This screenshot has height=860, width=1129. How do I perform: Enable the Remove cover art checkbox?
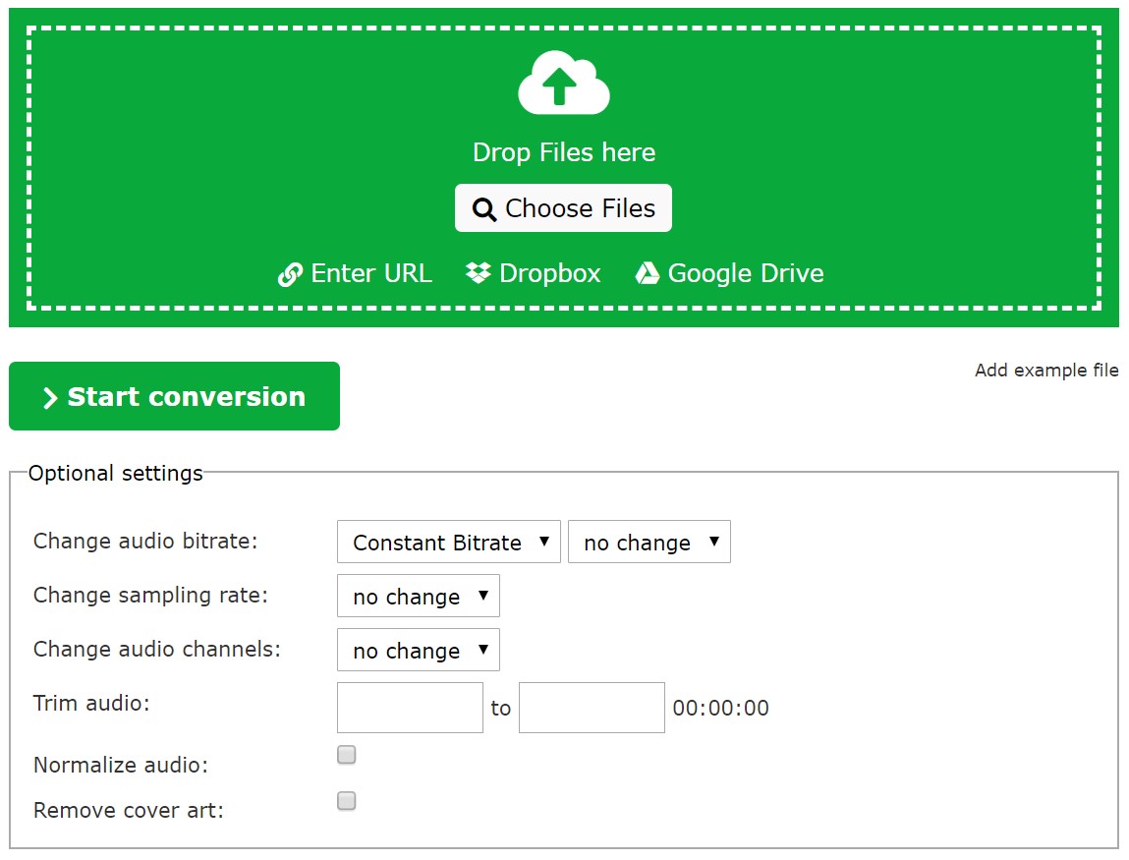[x=346, y=801]
